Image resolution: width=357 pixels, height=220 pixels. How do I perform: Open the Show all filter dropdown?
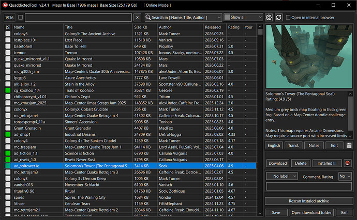(243, 17)
